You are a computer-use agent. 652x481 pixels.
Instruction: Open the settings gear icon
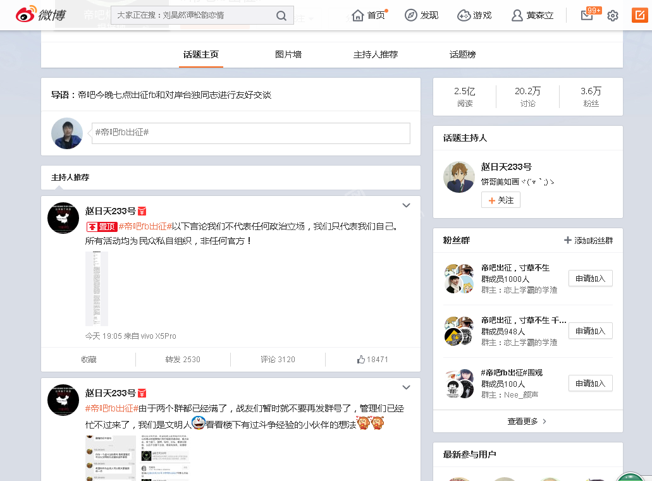pyautogui.click(x=613, y=16)
